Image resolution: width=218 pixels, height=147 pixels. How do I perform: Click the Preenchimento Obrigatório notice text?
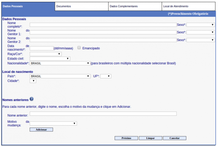coord(188,14)
